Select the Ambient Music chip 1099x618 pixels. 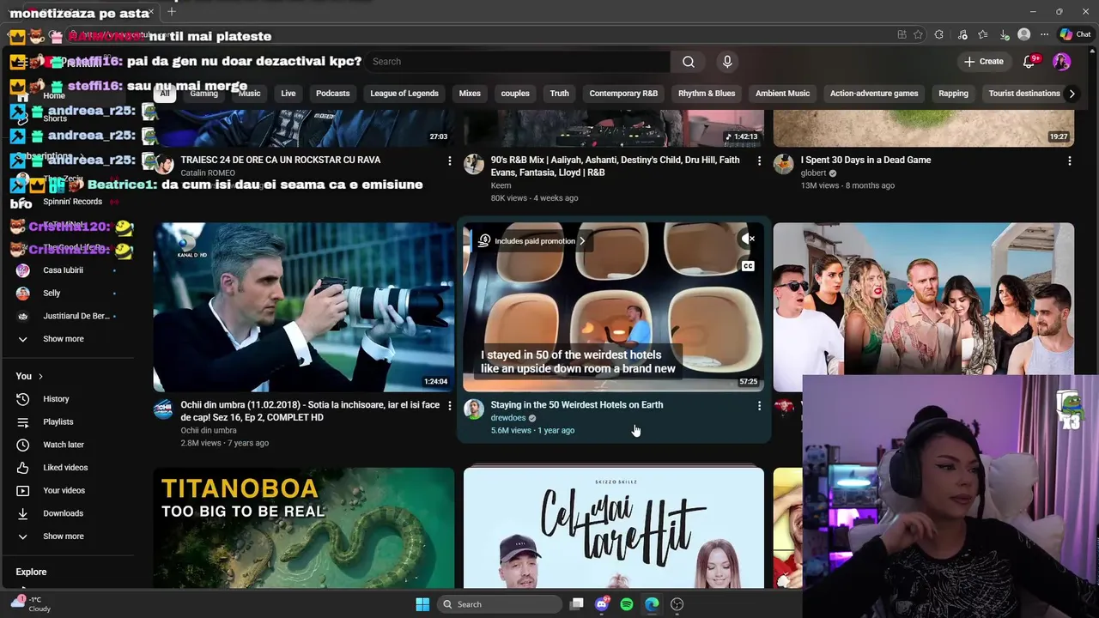click(x=782, y=94)
